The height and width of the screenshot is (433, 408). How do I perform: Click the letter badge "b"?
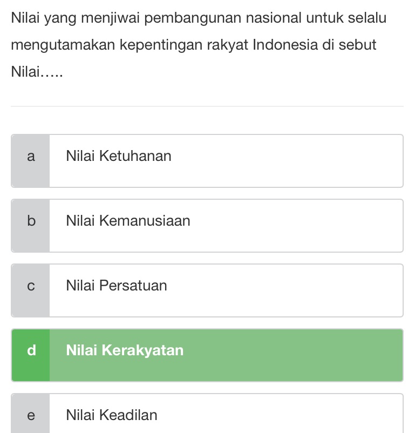point(31,221)
